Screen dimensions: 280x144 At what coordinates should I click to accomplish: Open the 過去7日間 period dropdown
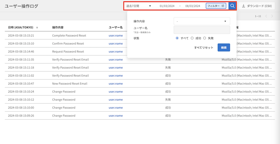[139, 6]
